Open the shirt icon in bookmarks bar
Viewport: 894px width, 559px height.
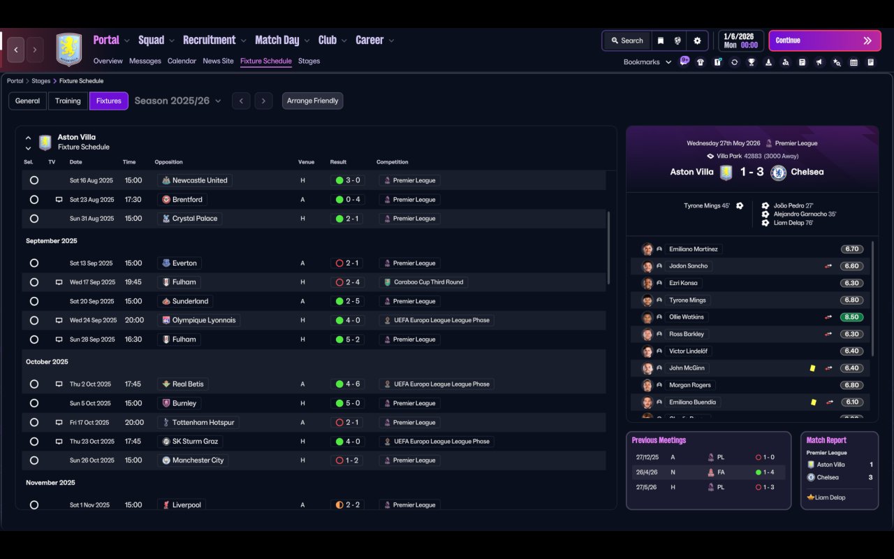(x=701, y=62)
